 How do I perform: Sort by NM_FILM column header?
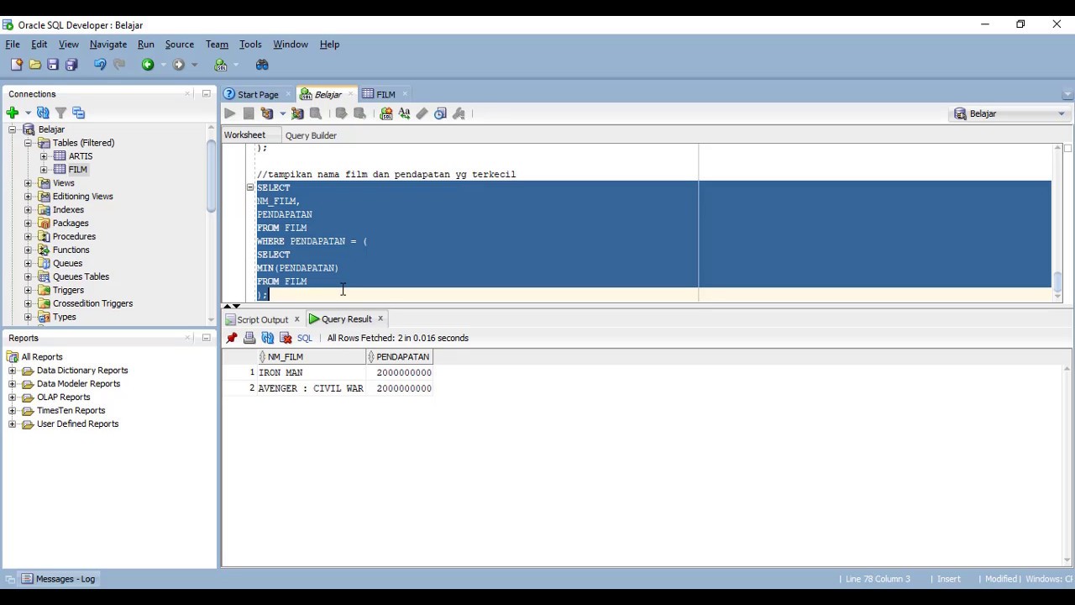click(312, 357)
